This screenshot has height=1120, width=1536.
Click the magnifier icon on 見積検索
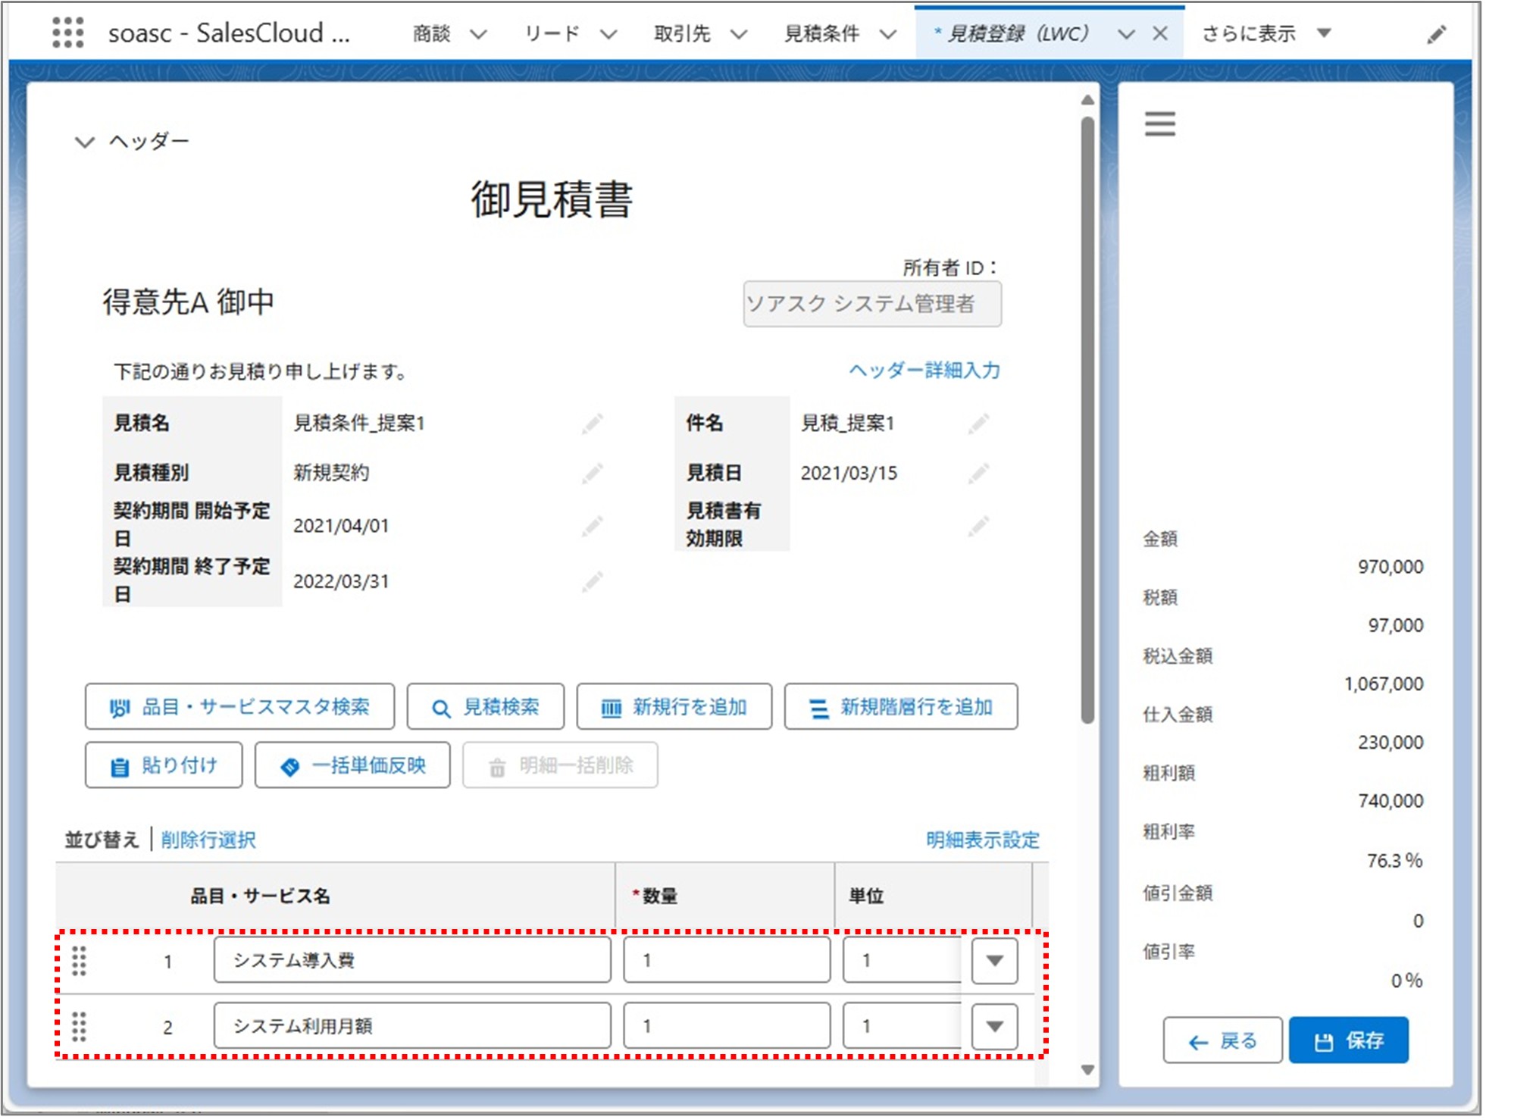(440, 706)
